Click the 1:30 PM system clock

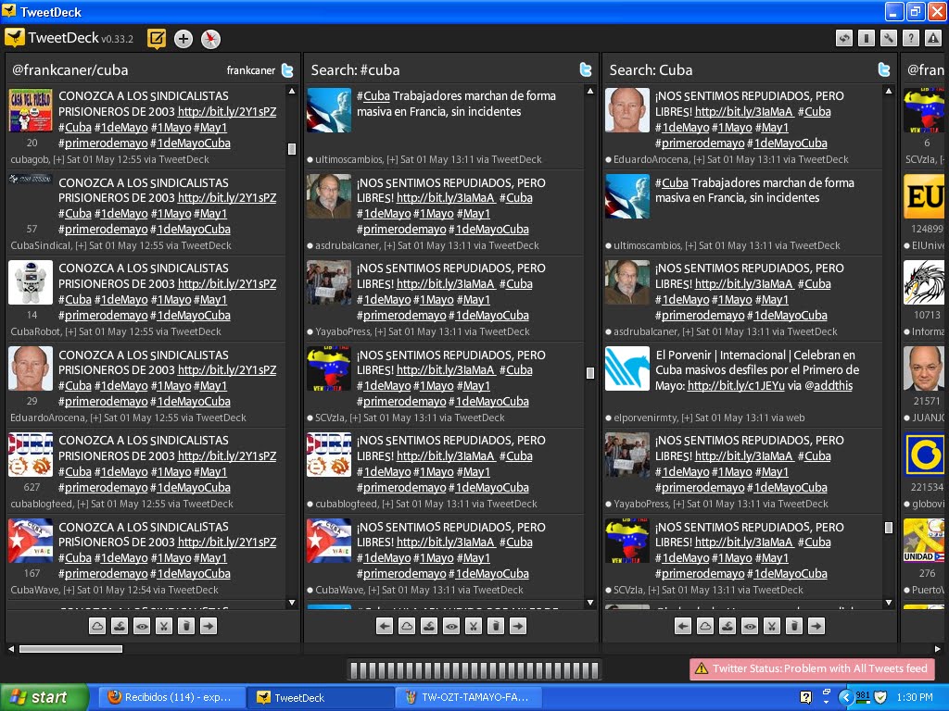(915, 697)
